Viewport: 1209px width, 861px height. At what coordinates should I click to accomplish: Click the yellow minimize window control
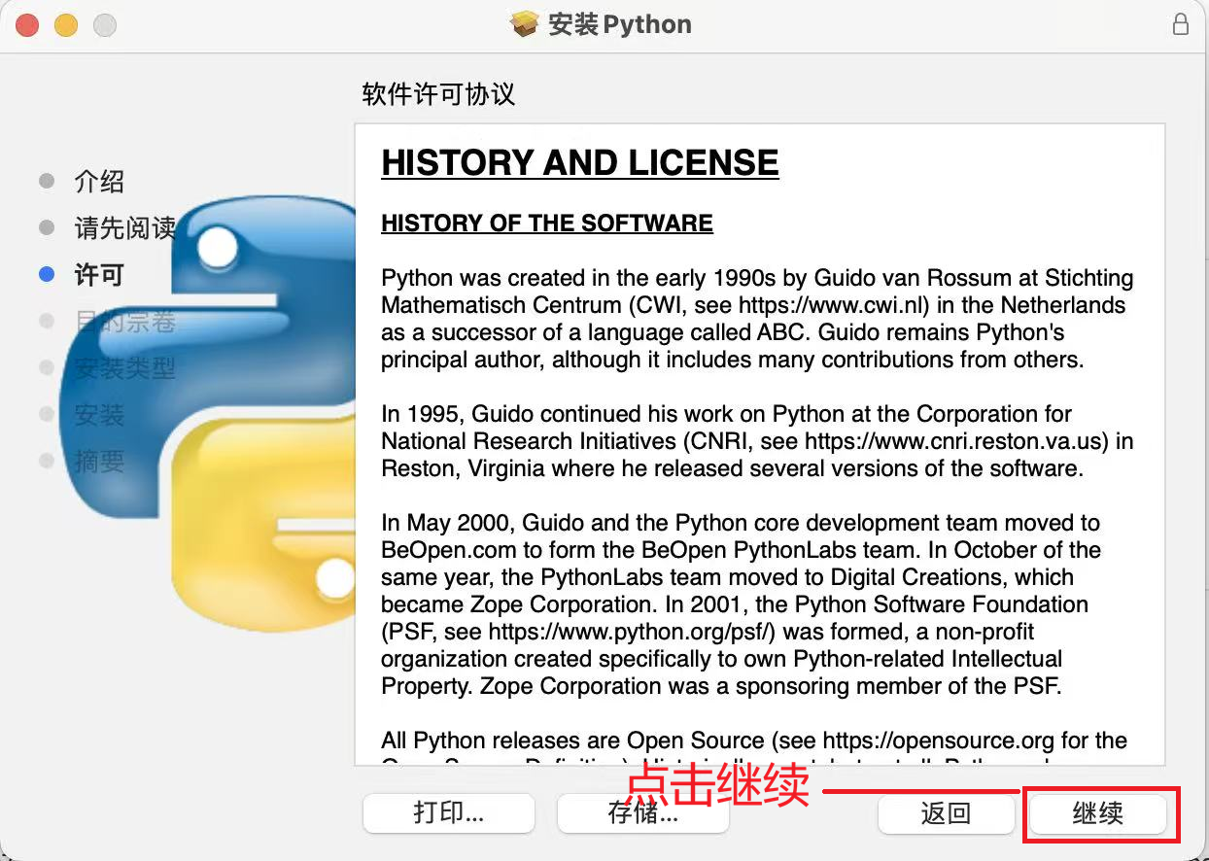(65, 24)
